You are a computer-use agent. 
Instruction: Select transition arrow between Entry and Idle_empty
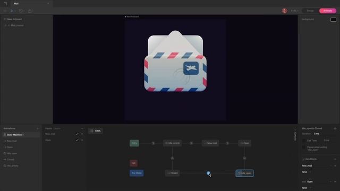(x=153, y=143)
